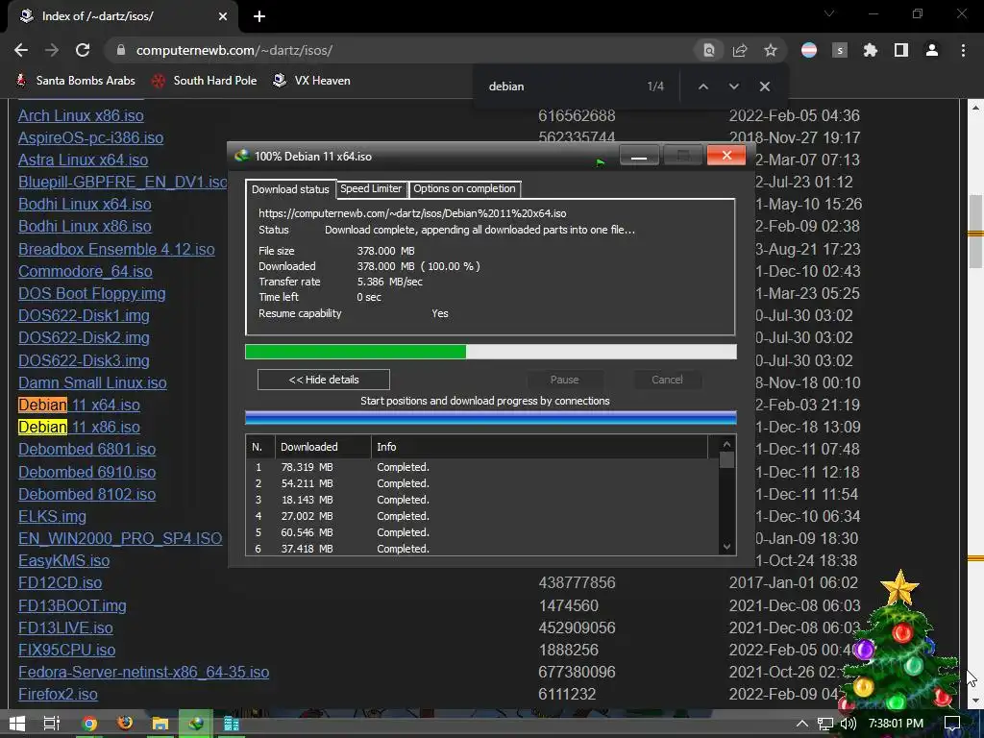
Task: Close the Debian download dialog
Action: click(x=726, y=155)
